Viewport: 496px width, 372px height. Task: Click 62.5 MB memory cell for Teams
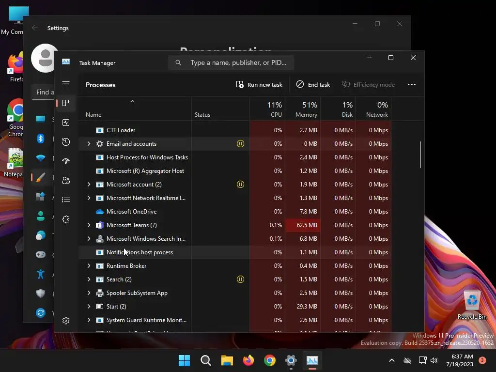[303, 225]
